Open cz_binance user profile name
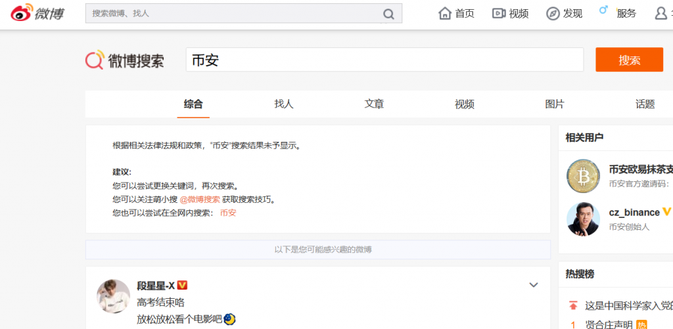Image resolution: width=673 pixels, height=329 pixels. tap(634, 212)
